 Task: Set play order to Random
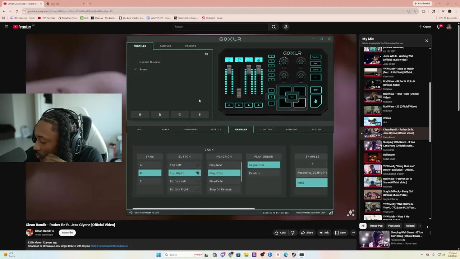(263, 173)
